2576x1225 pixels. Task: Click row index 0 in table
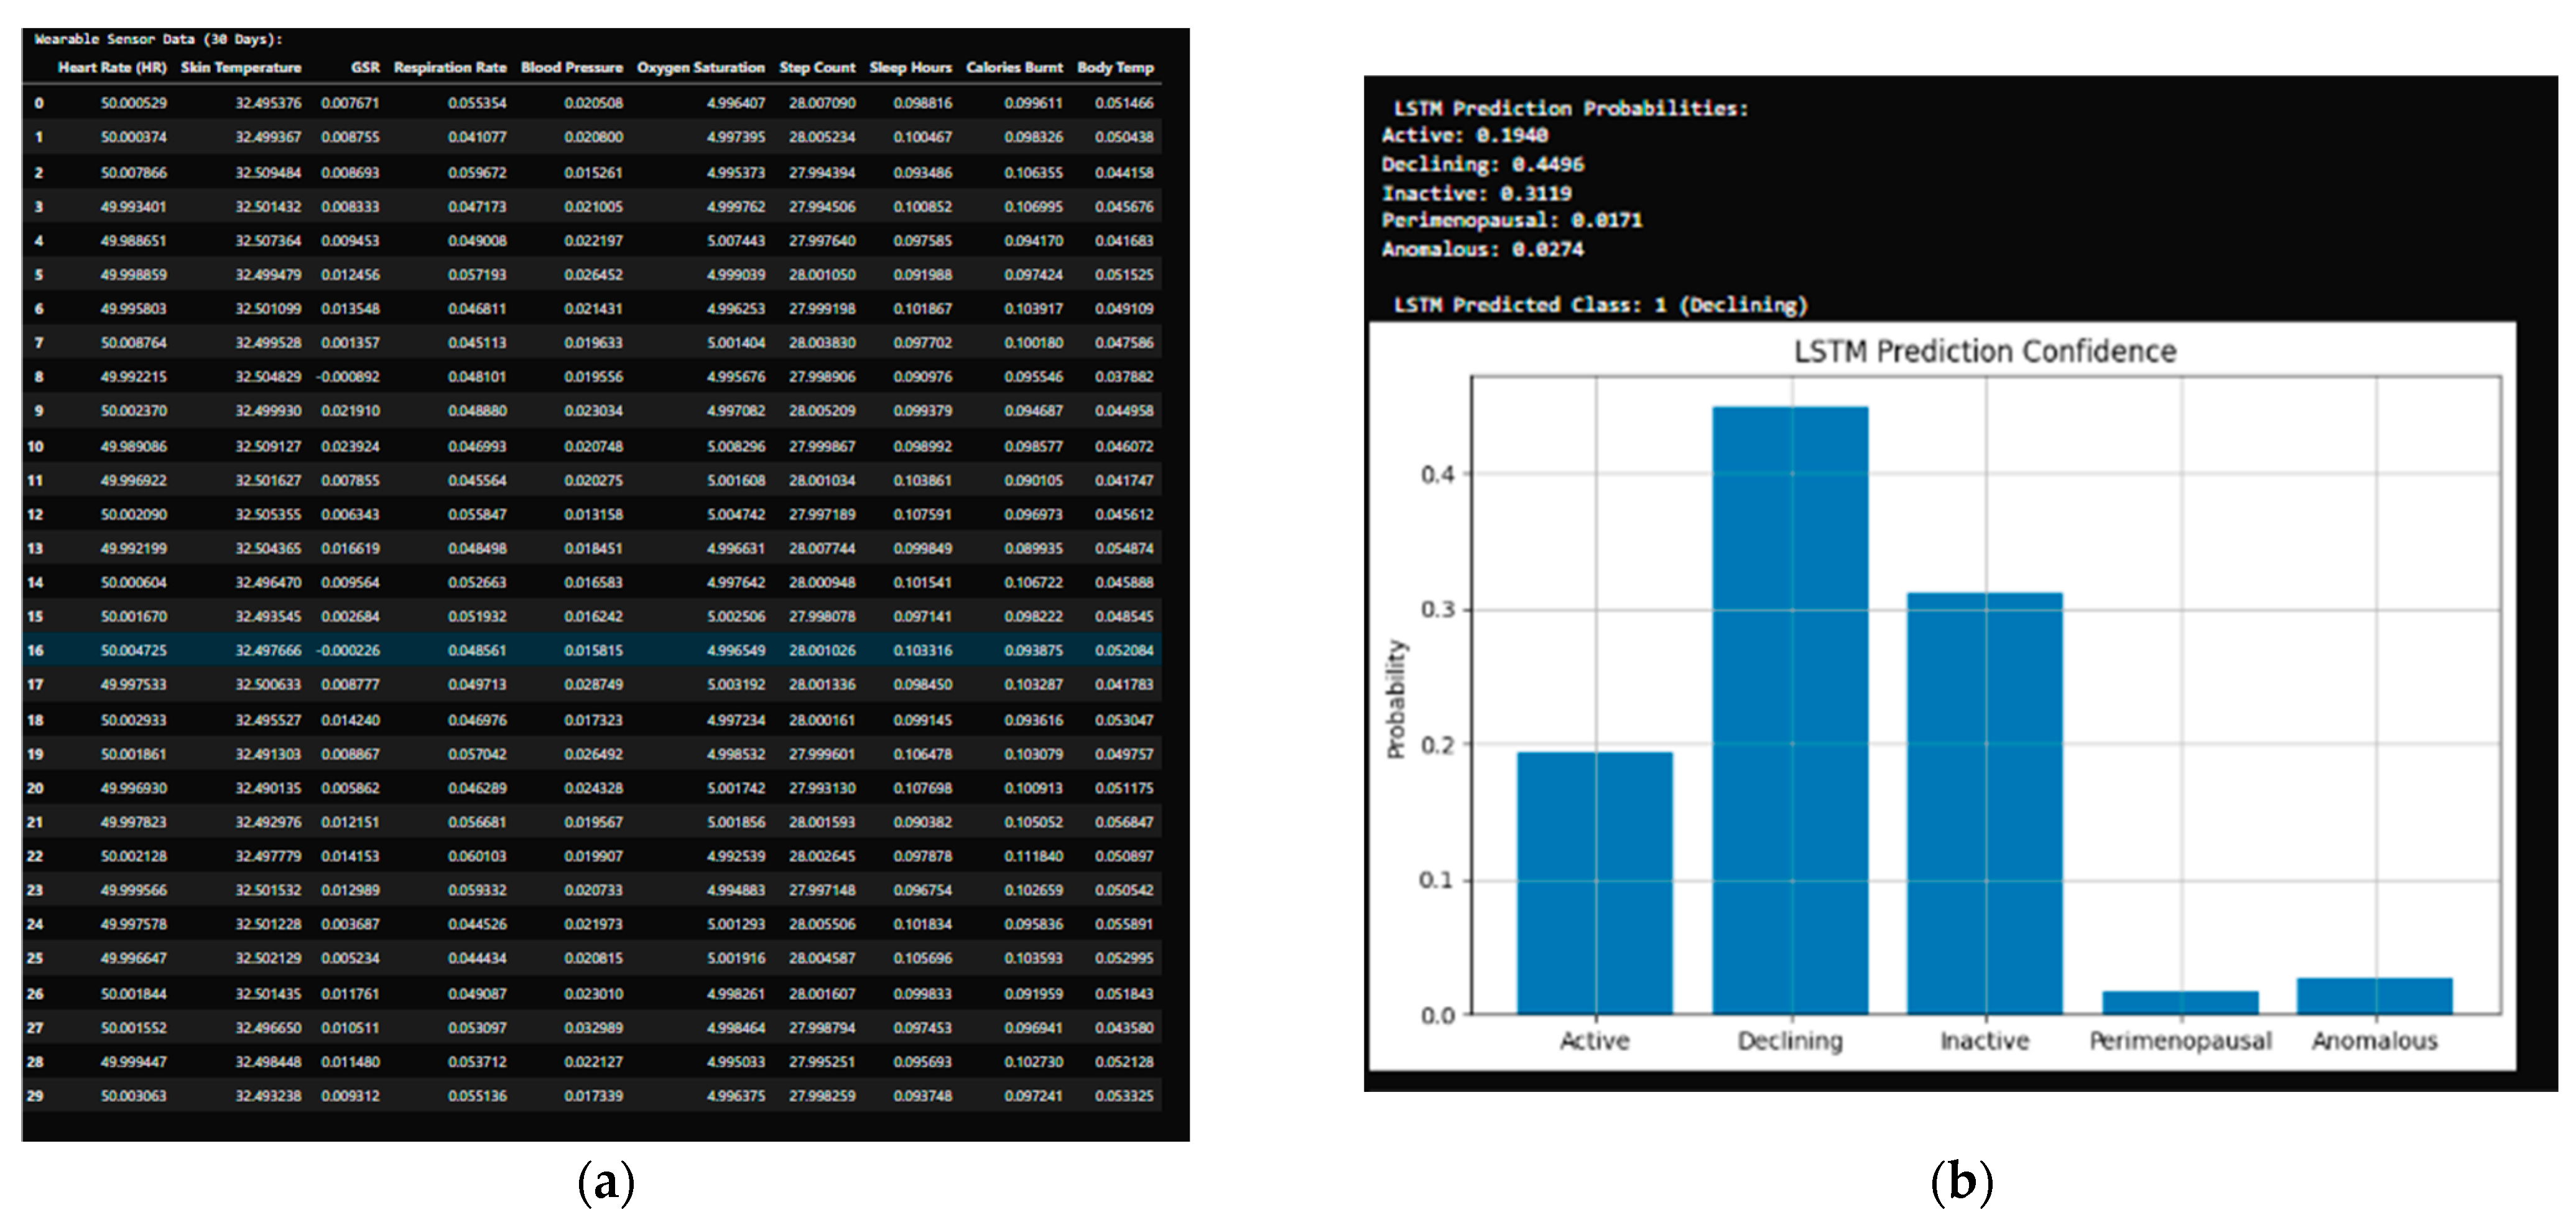point(38,103)
